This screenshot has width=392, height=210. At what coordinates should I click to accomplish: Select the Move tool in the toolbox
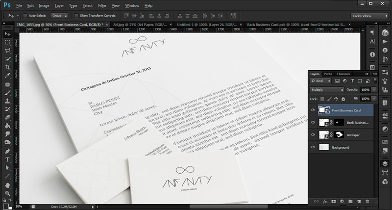(x=7, y=34)
